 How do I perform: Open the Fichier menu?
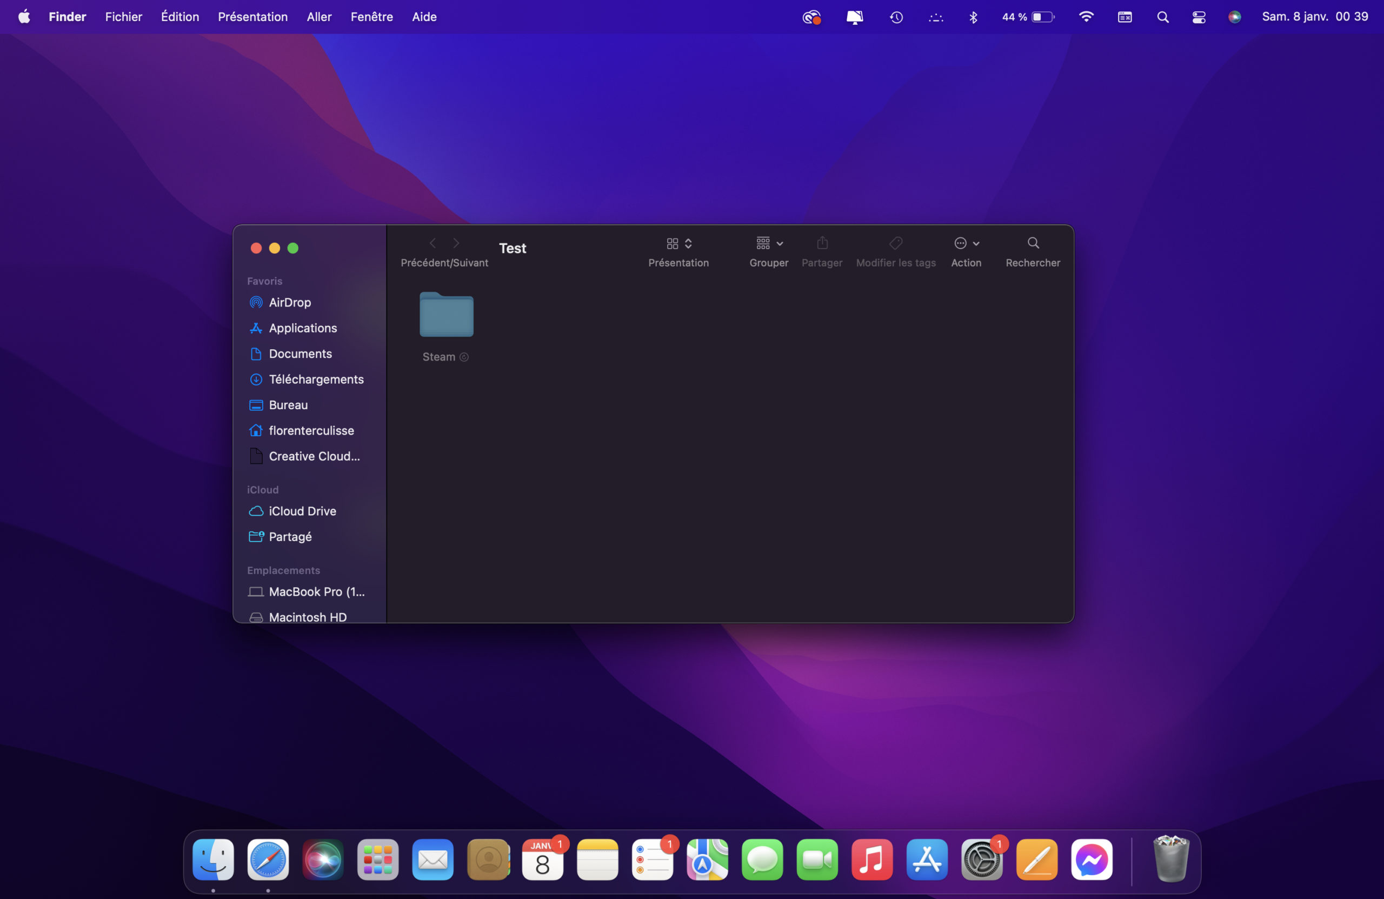[123, 17]
